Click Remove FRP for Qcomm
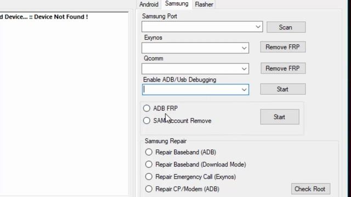Viewport: 351px width, 197px height. click(283, 68)
